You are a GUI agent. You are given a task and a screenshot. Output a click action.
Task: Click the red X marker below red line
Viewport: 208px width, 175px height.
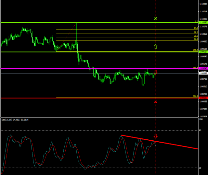coord(156,102)
